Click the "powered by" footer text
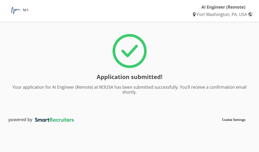This screenshot has height=152, width=259. pos(20,120)
